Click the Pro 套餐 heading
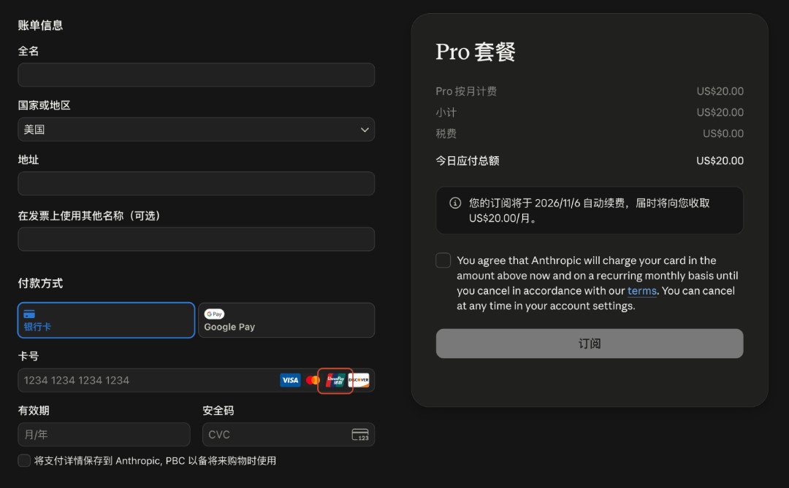The height and width of the screenshot is (488, 789). pyautogui.click(x=476, y=52)
